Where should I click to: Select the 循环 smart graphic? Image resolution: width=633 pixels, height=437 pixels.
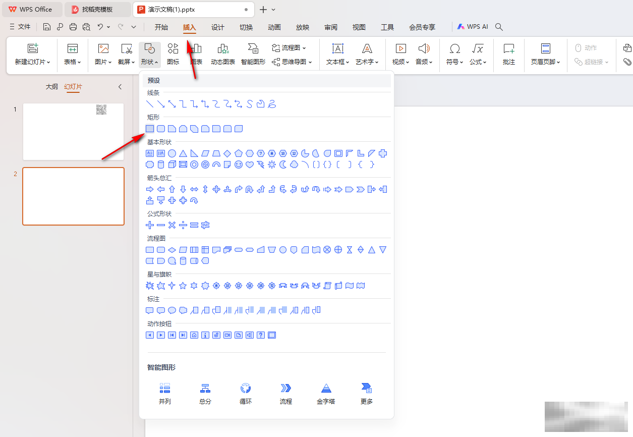[x=246, y=394]
